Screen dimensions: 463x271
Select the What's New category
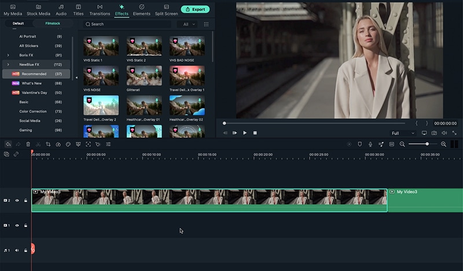click(x=36, y=83)
